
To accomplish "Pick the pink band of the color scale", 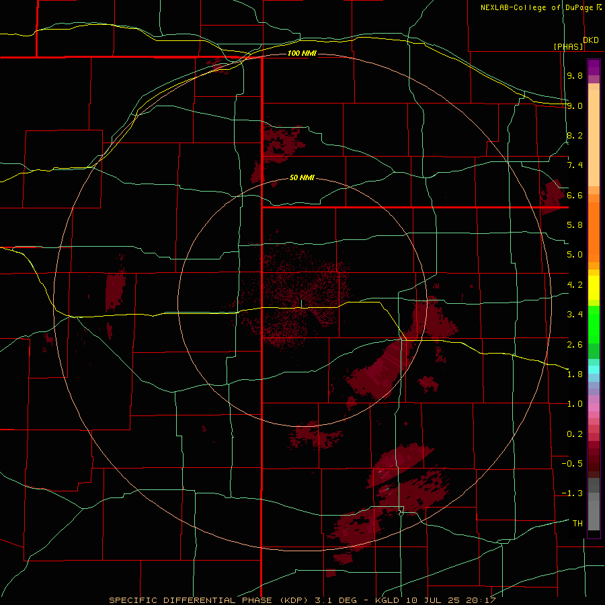I will pos(594,407).
